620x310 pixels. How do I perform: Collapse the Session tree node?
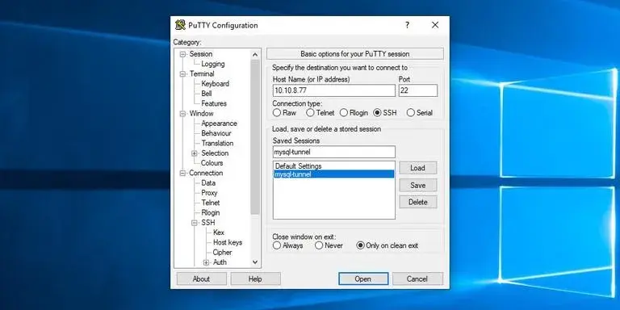pyautogui.click(x=182, y=54)
